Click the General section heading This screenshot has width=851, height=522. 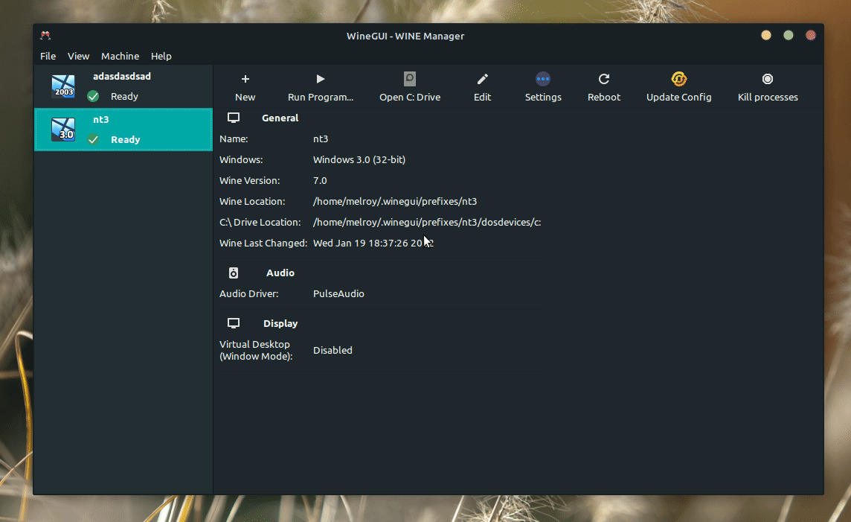click(x=280, y=118)
